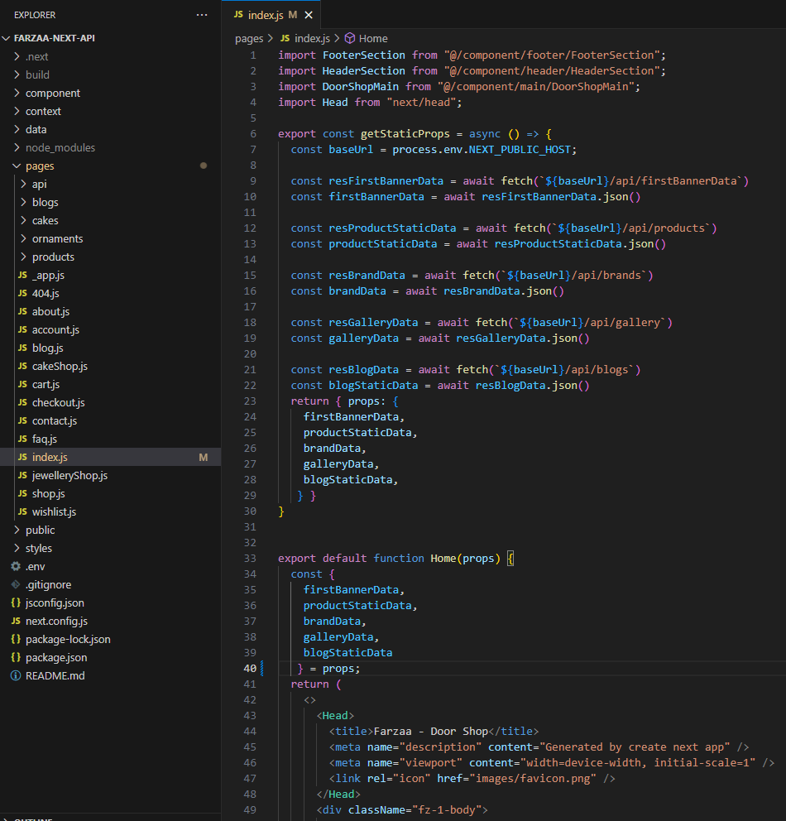
Task: Click the .env gear file icon
Action: point(16,566)
